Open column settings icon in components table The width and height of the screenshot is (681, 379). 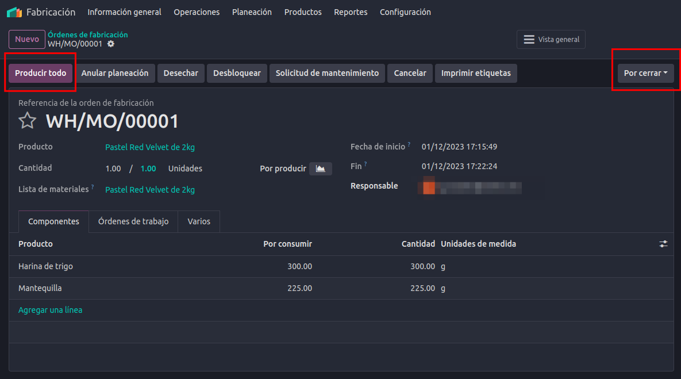(663, 244)
